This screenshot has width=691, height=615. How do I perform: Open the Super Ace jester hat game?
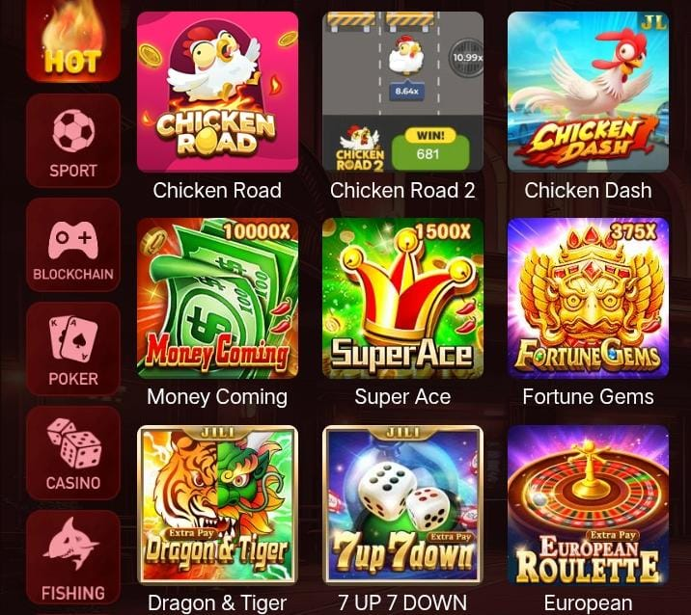(x=402, y=298)
